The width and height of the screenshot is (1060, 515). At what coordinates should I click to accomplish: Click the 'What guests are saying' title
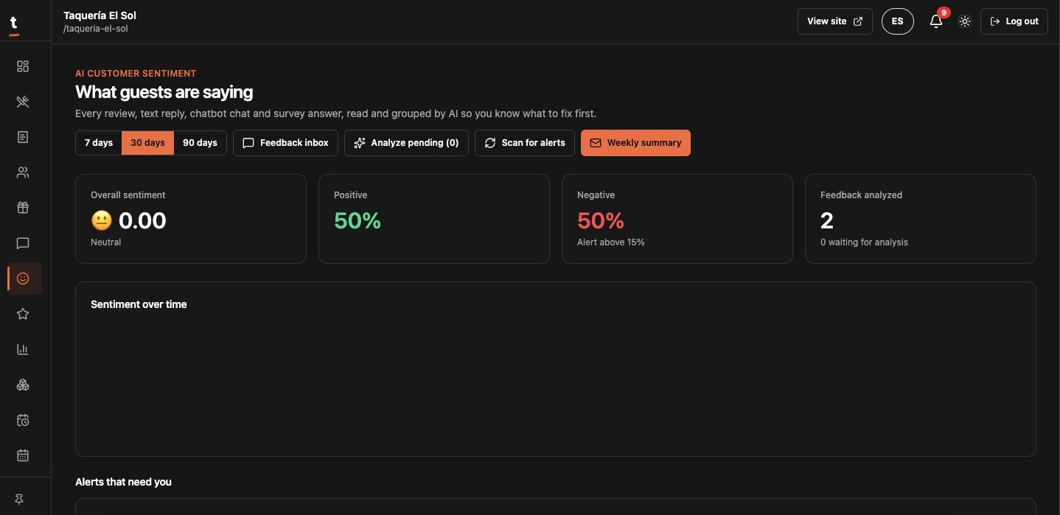(164, 92)
